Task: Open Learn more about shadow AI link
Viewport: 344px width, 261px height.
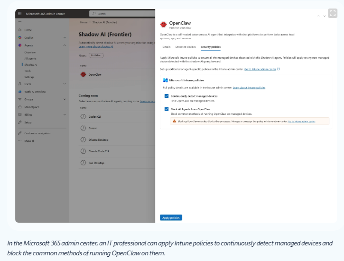Action: click(96, 46)
